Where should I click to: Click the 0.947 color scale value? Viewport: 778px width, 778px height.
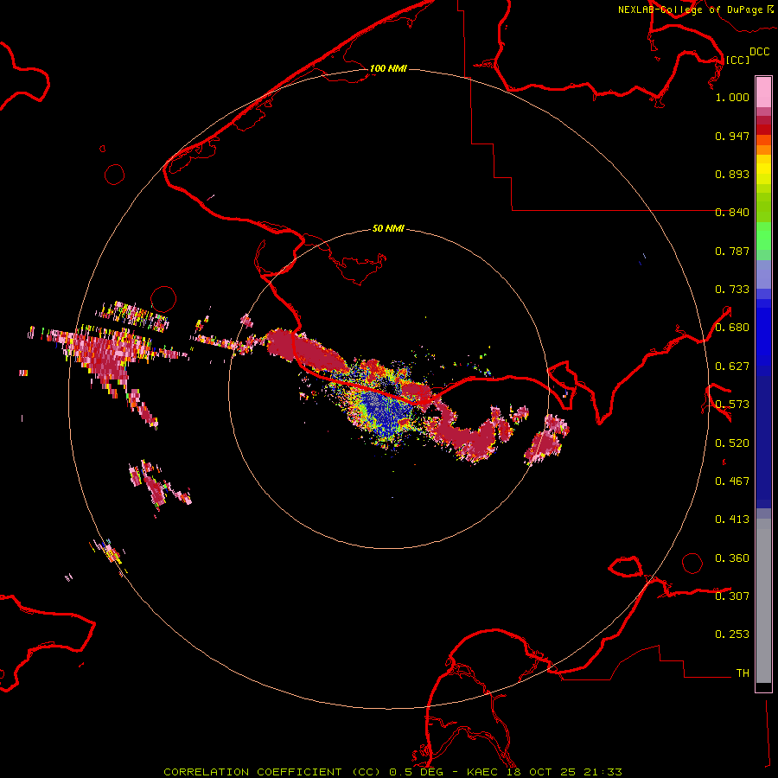point(732,136)
